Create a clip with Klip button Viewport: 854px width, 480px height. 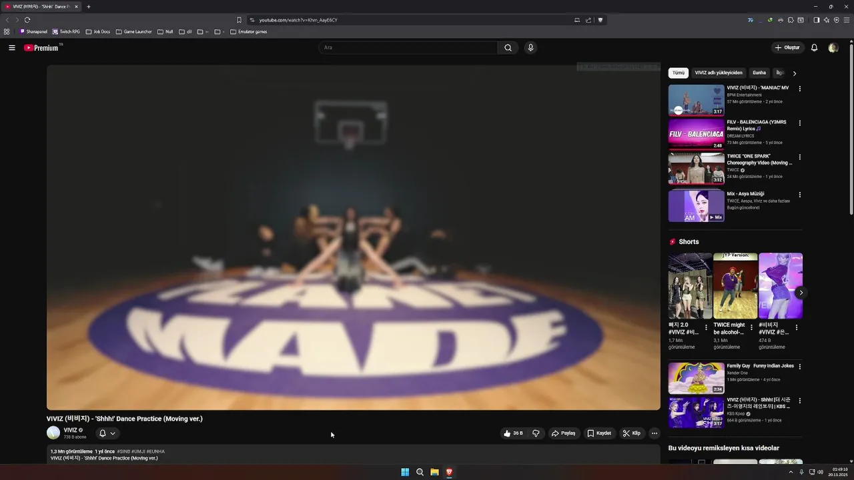point(632,433)
